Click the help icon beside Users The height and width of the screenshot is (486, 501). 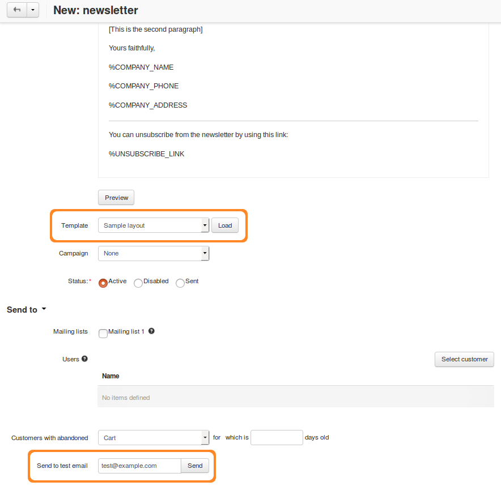click(84, 359)
